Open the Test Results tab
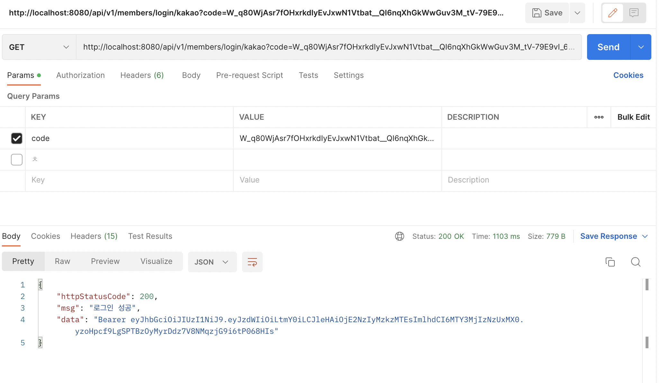661x383 pixels. pyautogui.click(x=150, y=236)
